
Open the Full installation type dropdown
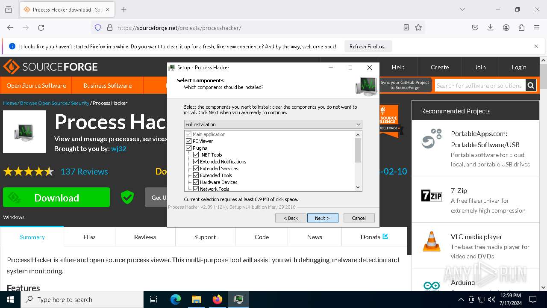pos(273,124)
